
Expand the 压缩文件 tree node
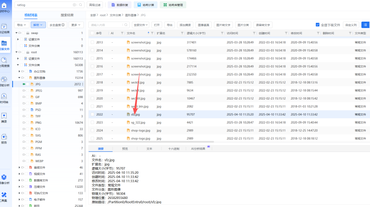pos(18,187)
